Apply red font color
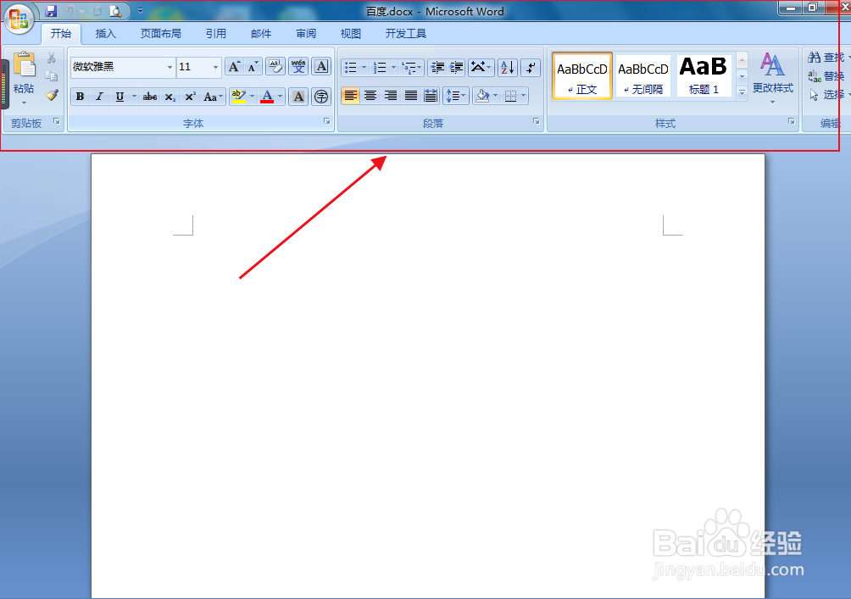This screenshot has height=599, width=851. point(267,97)
